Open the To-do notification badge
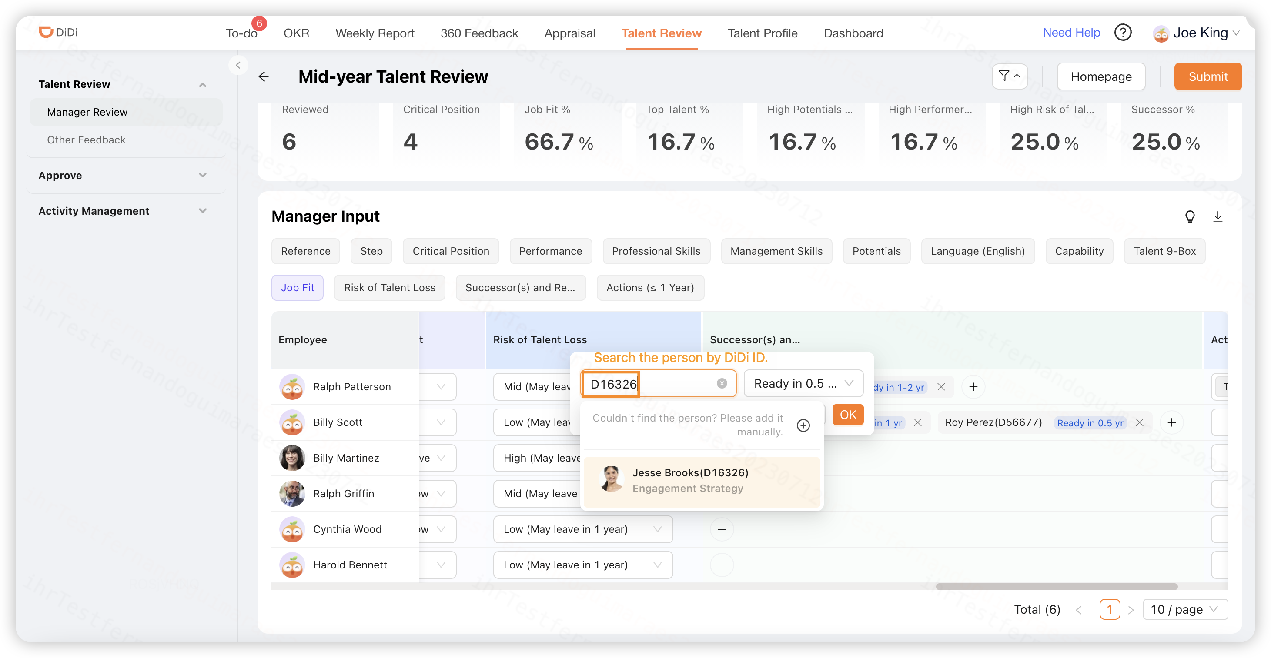 pyautogui.click(x=259, y=23)
